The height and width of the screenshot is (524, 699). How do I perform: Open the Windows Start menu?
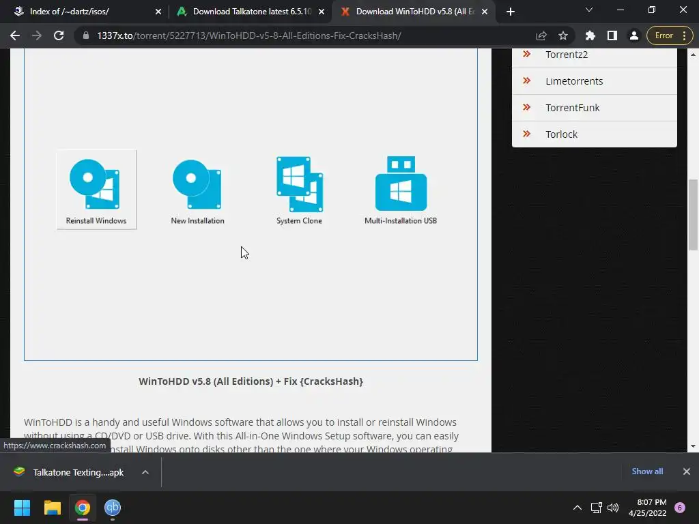tap(22, 508)
